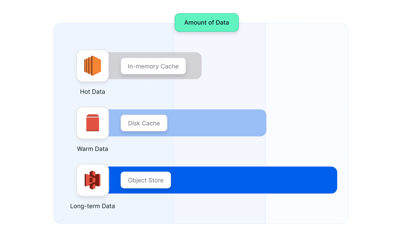Click empty area of dashed rightmost column
Image resolution: width=402 pixels, height=240 pixels.
(306, 90)
